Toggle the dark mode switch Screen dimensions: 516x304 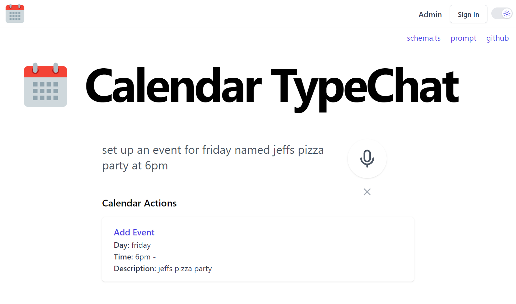point(501,13)
